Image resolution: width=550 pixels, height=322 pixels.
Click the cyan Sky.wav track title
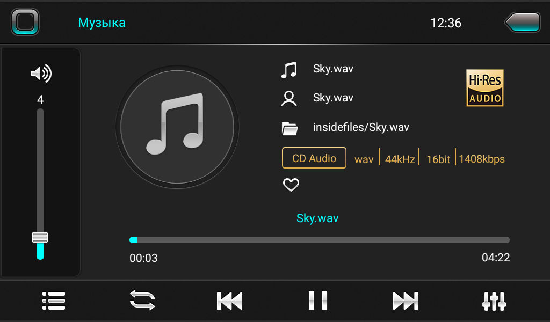tap(317, 218)
